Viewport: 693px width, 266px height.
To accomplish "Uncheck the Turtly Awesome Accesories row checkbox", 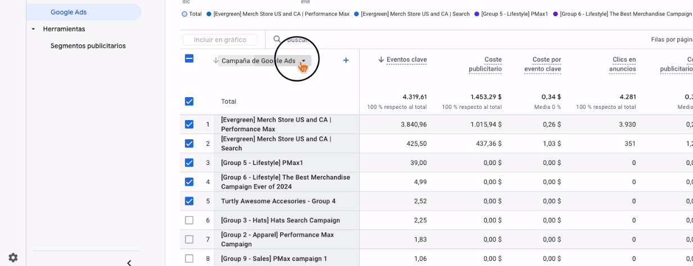I will (x=189, y=201).
